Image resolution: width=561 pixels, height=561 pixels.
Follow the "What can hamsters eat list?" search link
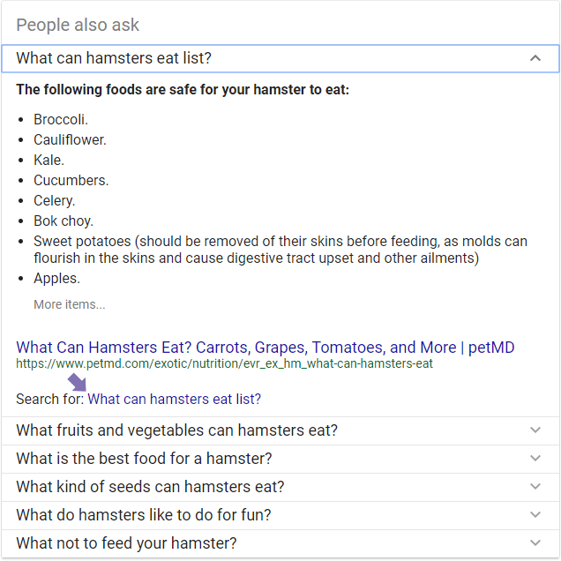(175, 399)
